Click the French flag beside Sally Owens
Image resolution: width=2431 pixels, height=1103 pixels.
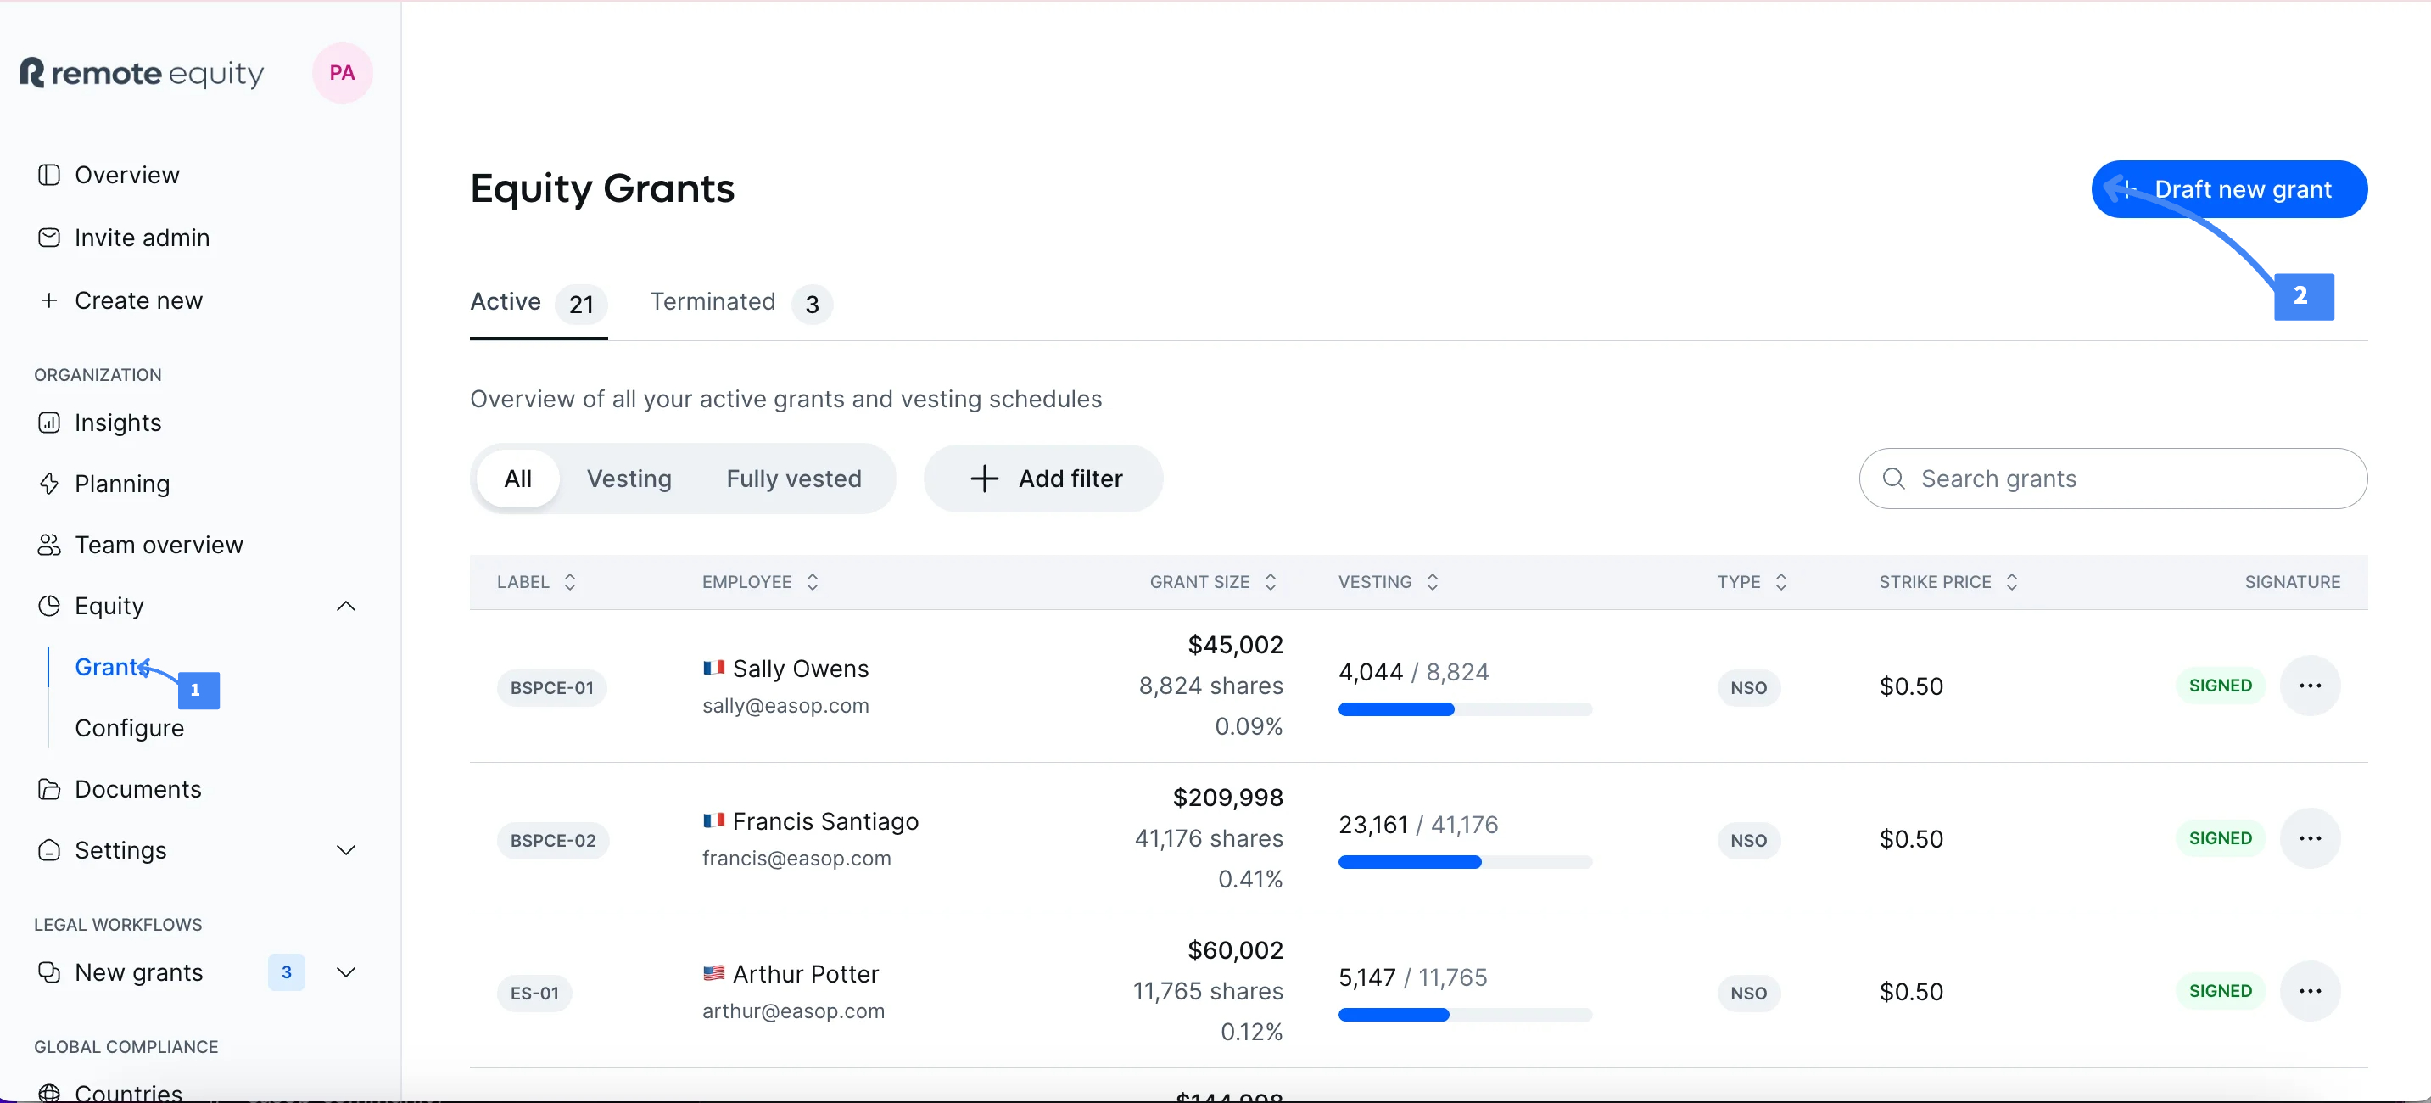(x=713, y=669)
